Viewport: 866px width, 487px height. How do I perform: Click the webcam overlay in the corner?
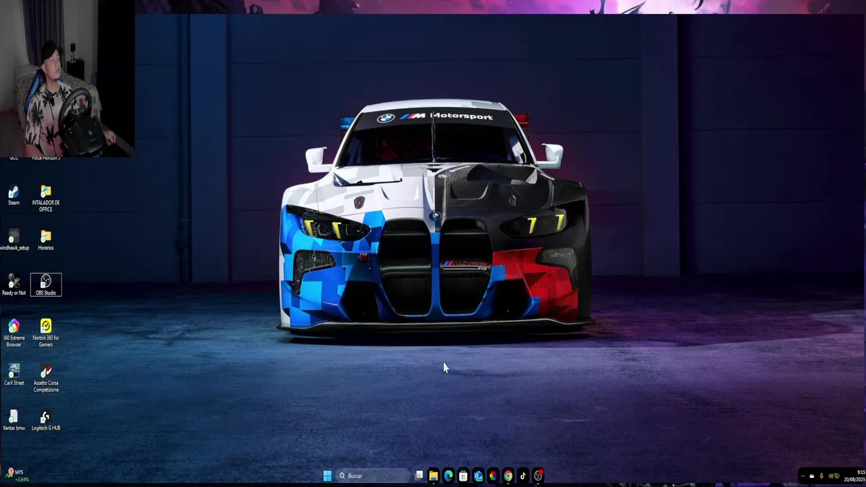tap(67, 78)
